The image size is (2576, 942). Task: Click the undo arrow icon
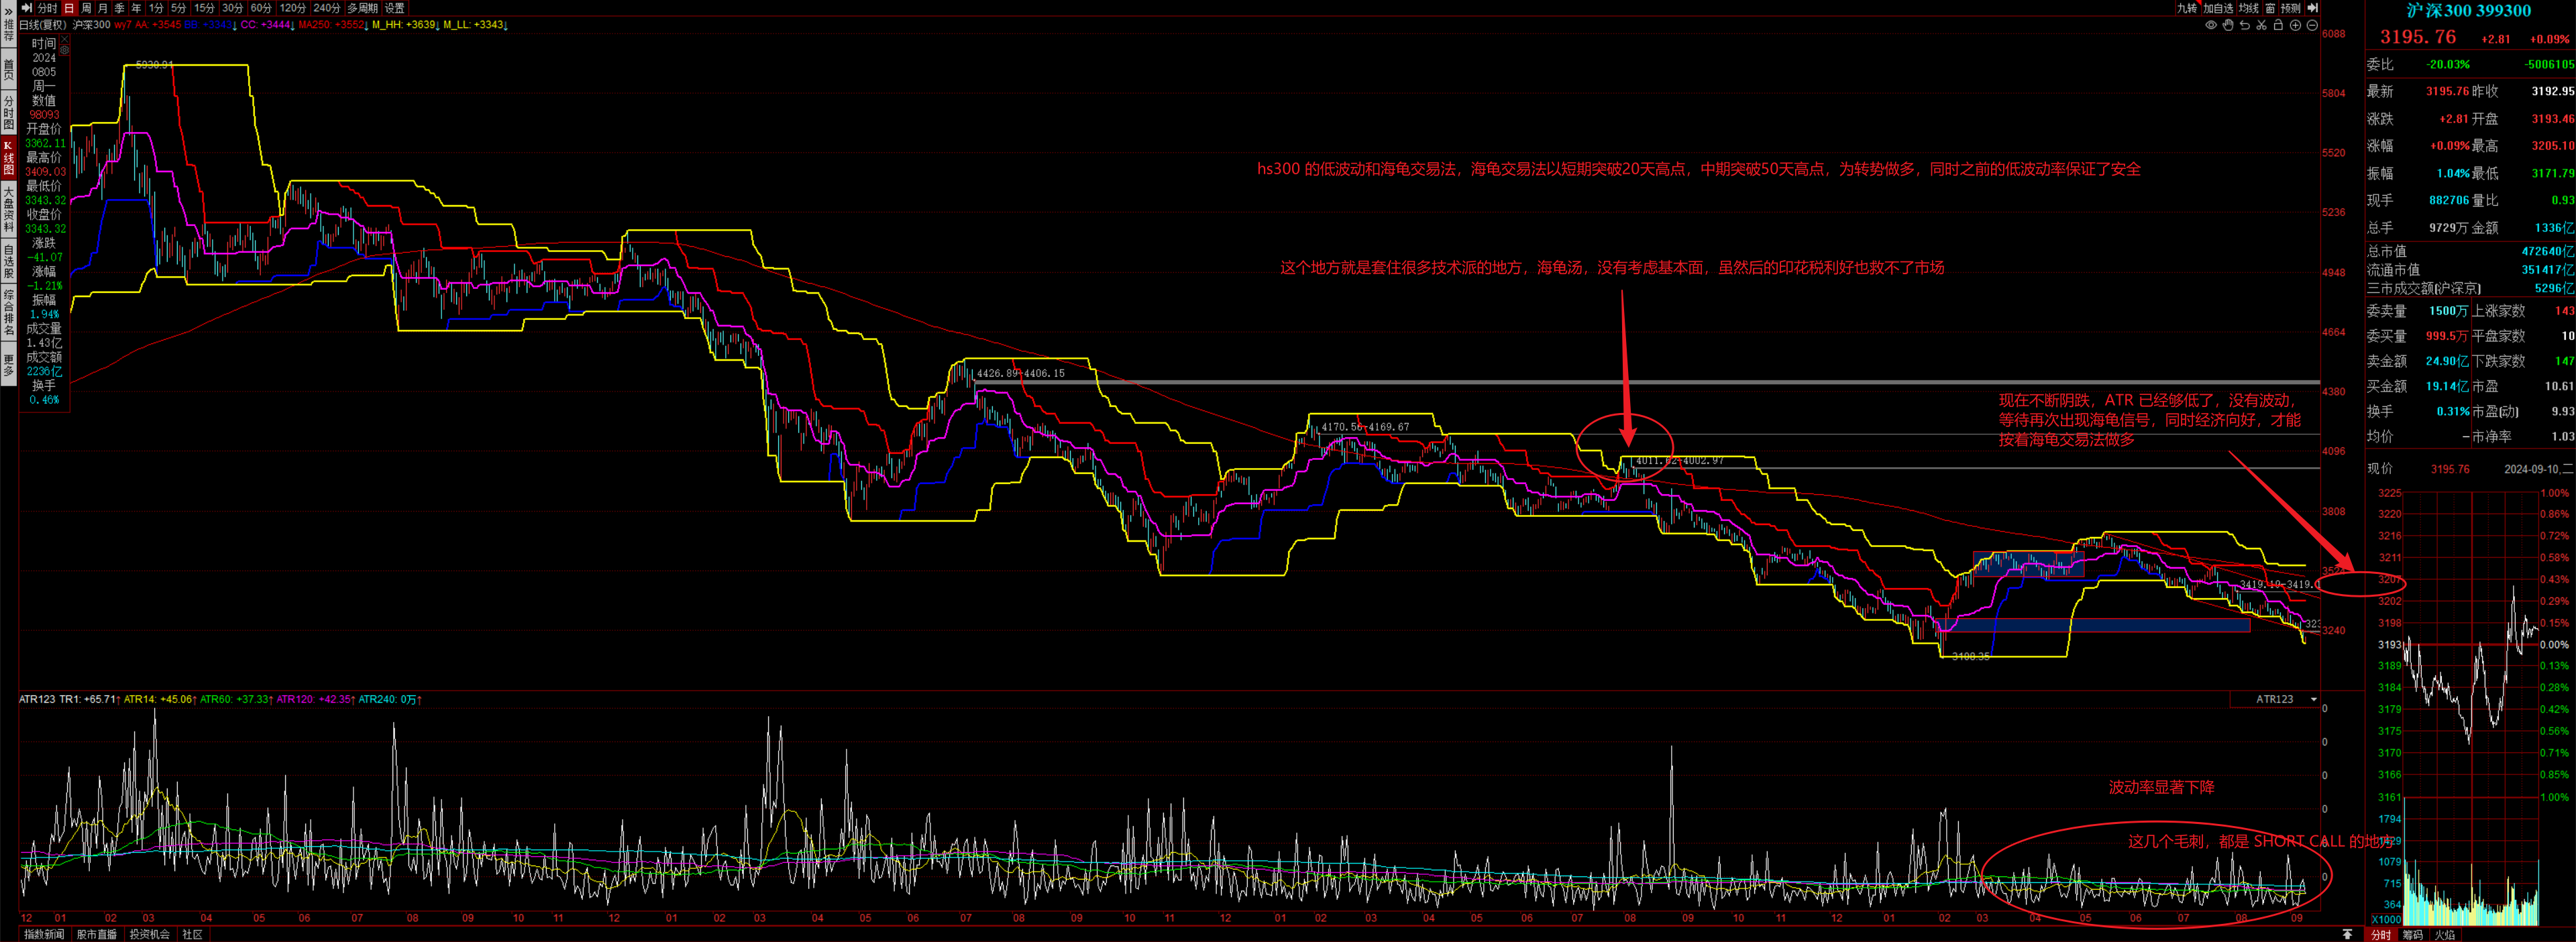point(2244,25)
